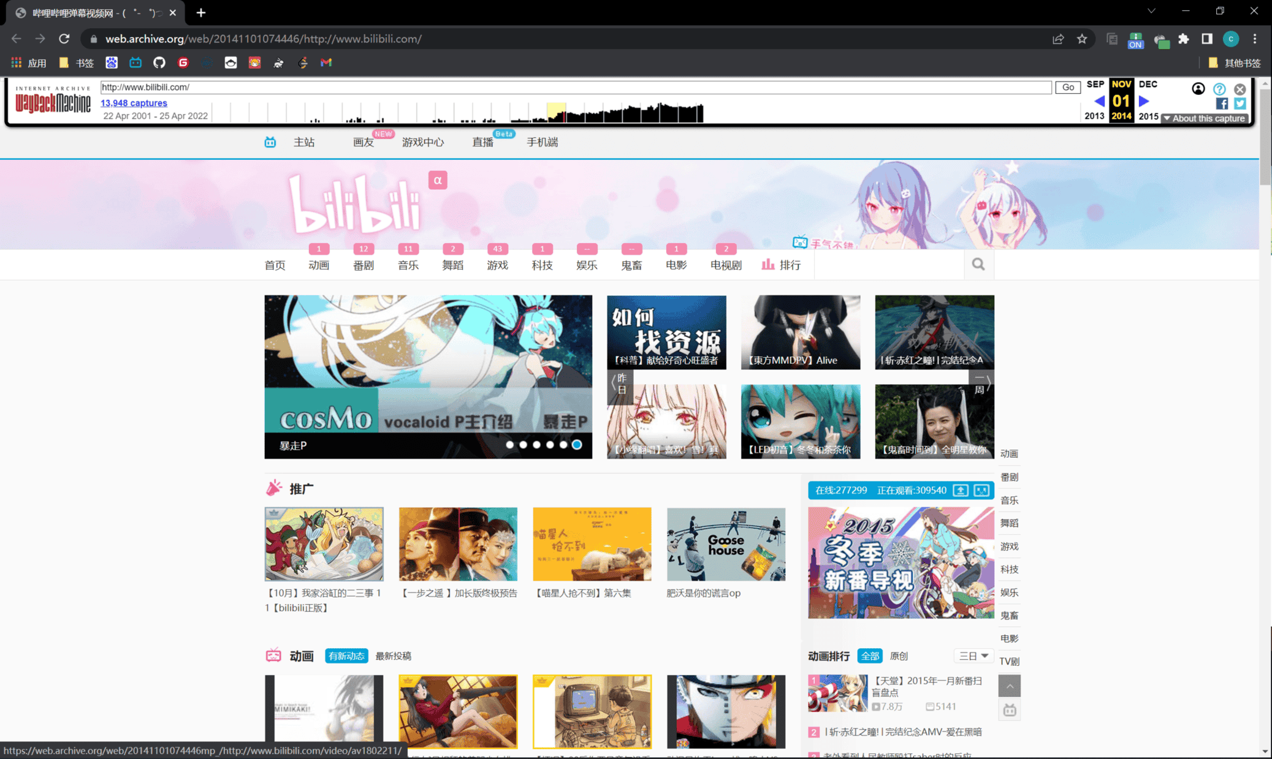Close the Wayback Machine toolbar
1272x759 pixels.
1240,89
